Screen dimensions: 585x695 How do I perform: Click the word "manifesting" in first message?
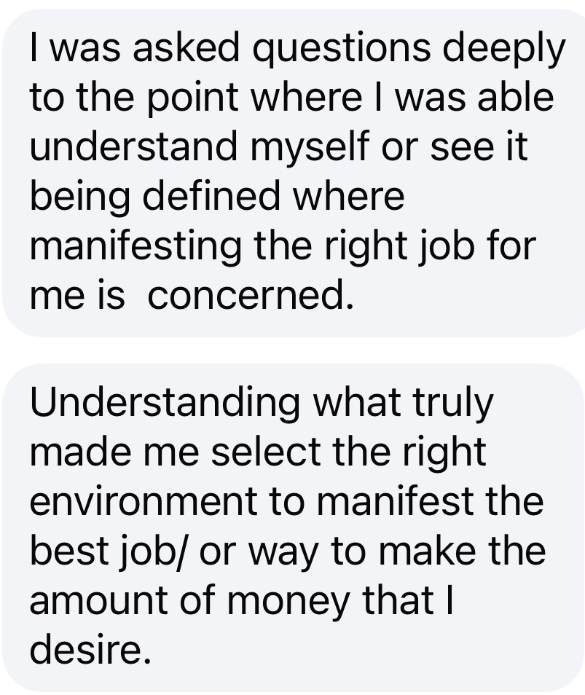point(136,248)
